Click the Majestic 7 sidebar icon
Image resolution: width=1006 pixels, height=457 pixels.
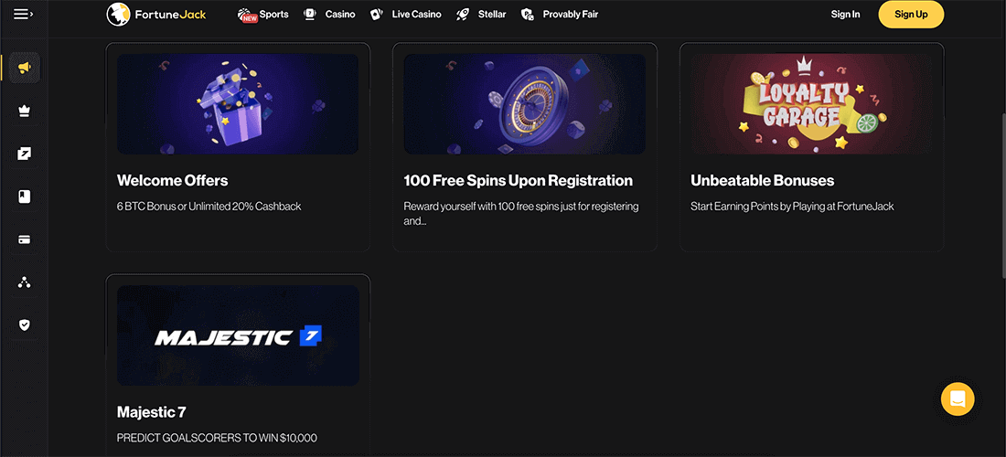pos(25,154)
